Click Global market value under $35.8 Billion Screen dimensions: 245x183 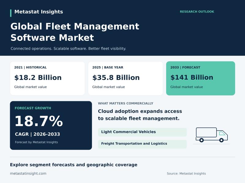(x=108, y=87)
